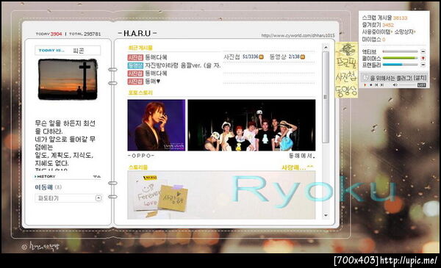This screenshot has width=441, height=268.
Task: Click the gender icon next to 이동해
Action: tap(58, 187)
